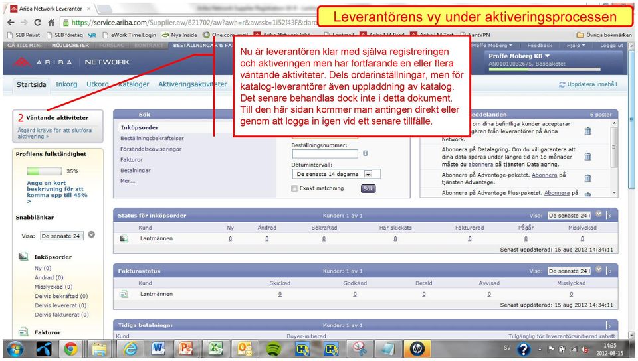Open the Windows Start menu

pyautogui.click(x=15, y=349)
